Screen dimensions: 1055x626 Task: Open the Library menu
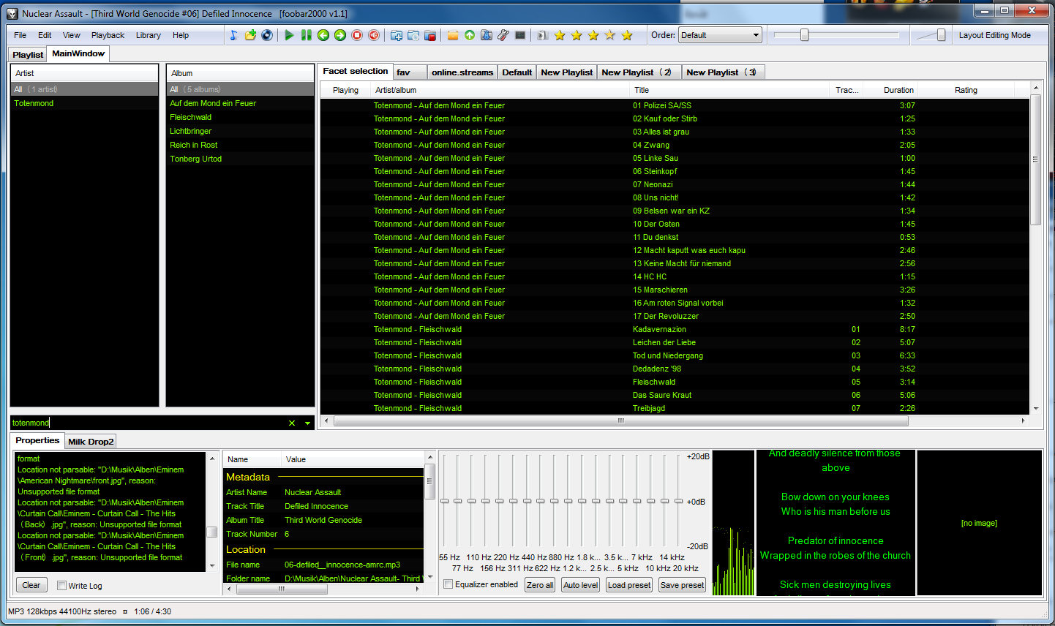tap(149, 35)
